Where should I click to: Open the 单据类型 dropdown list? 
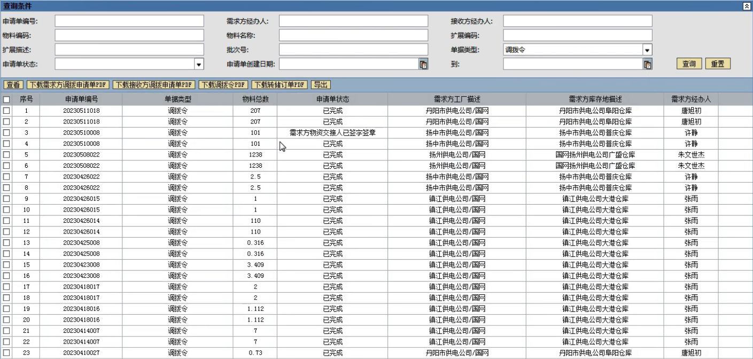click(647, 50)
